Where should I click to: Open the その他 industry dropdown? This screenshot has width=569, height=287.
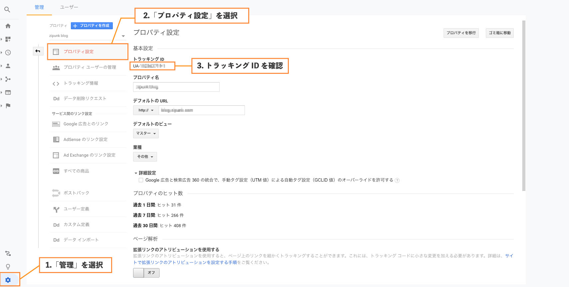145,157
